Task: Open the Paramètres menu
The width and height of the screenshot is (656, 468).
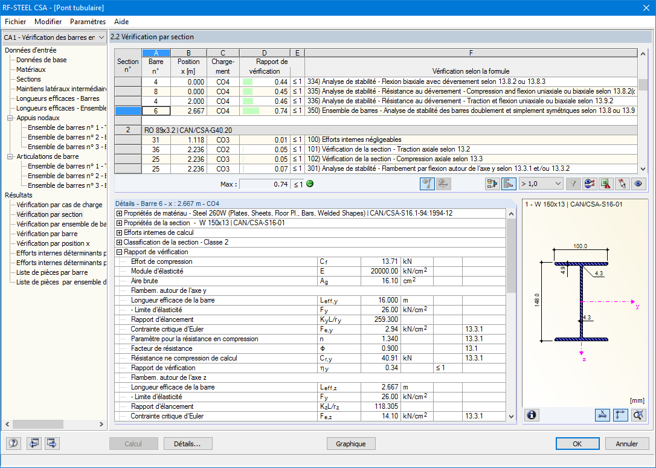Action: tap(88, 22)
